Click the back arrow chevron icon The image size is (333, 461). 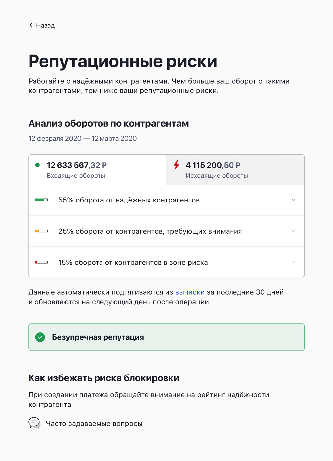coord(31,25)
